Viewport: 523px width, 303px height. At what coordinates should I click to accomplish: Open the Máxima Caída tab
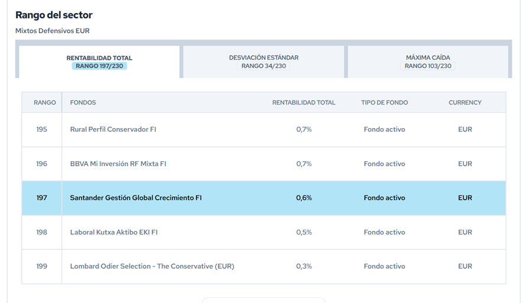(x=428, y=62)
